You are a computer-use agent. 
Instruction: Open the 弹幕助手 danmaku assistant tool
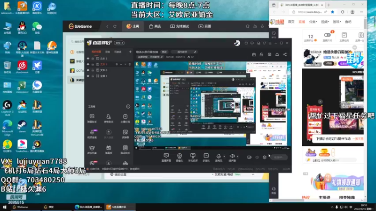pyautogui.click(x=92, y=118)
